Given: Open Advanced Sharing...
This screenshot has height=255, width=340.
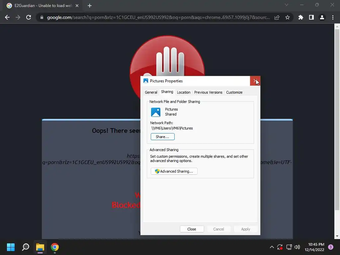Looking at the screenshot, I should coord(174,171).
